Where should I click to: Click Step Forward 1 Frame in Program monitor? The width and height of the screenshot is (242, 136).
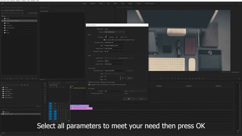pyautogui.click(x=182, y=79)
